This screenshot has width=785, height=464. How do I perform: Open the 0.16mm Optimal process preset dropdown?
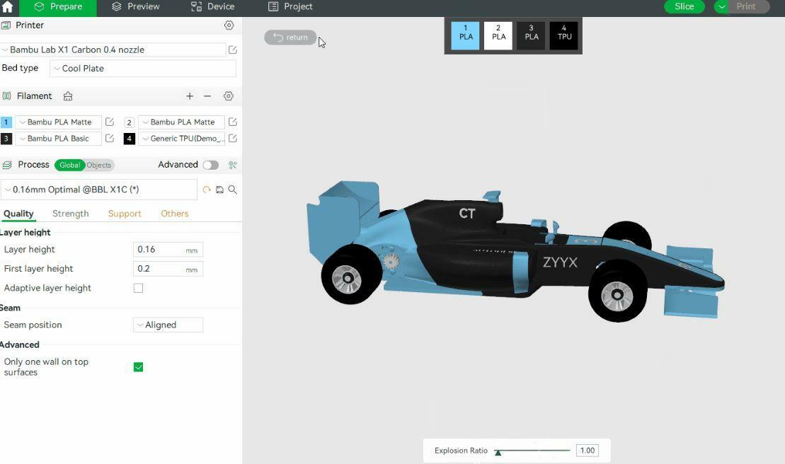[x=99, y=190]
